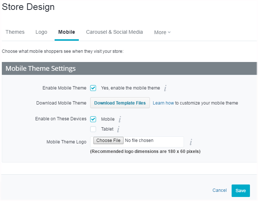Viewport: 258px width, 201px height.
Task: Open the Themes tab
Action: click(15, 32)
